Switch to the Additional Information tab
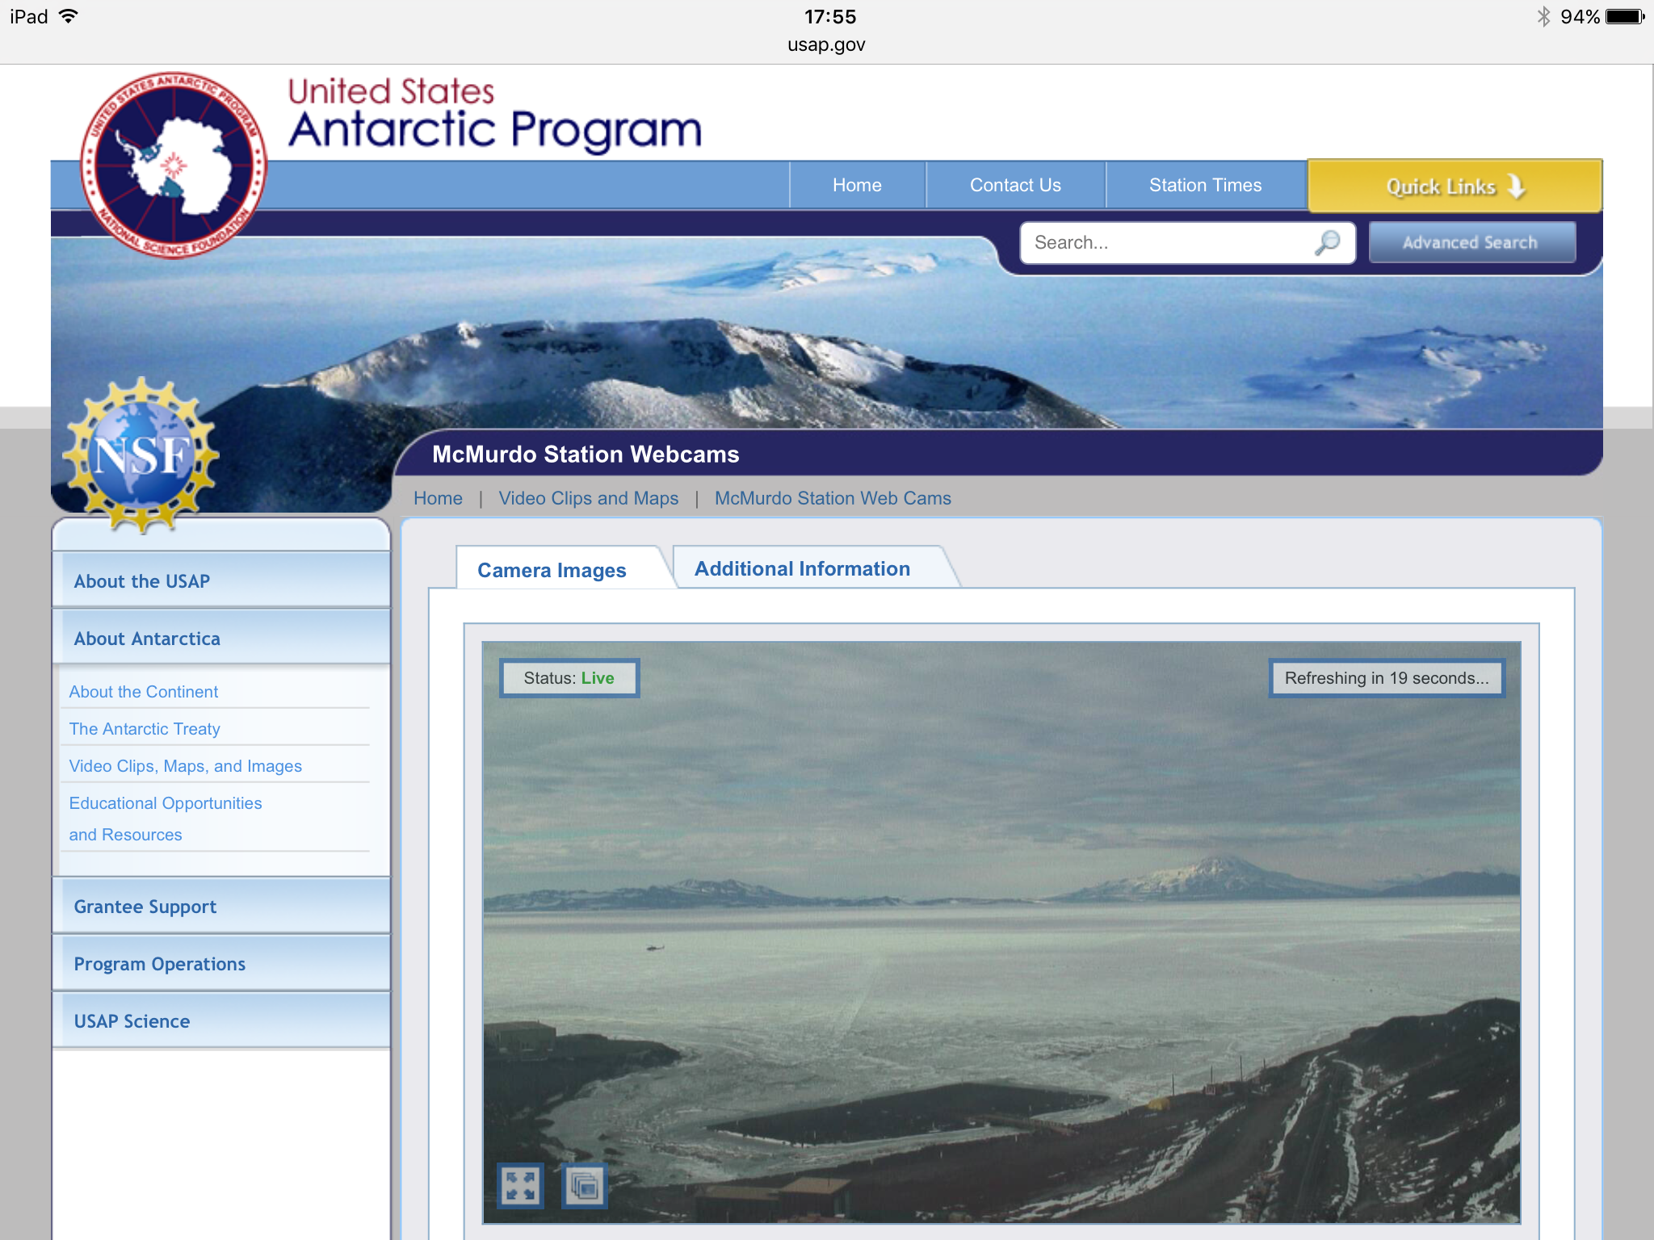Screen dimensions: 1654x1240 click(x=802, y=568)
